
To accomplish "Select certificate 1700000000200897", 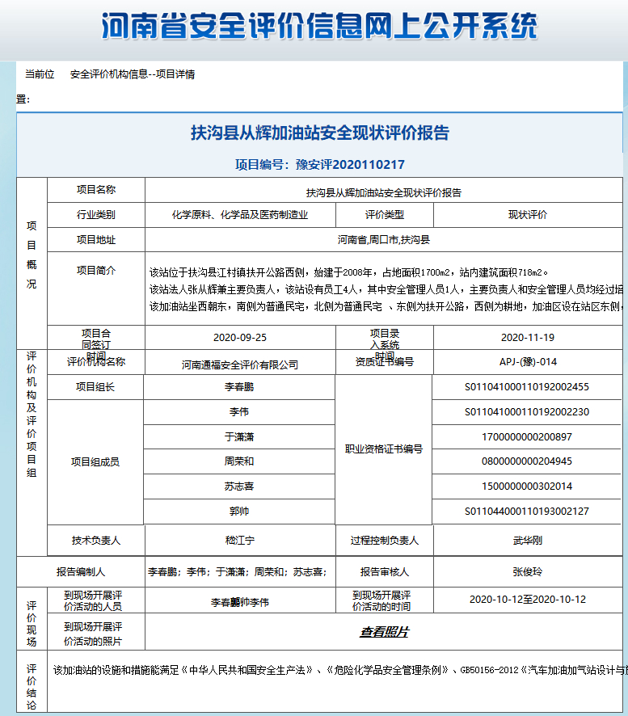I will click(527, 437).
